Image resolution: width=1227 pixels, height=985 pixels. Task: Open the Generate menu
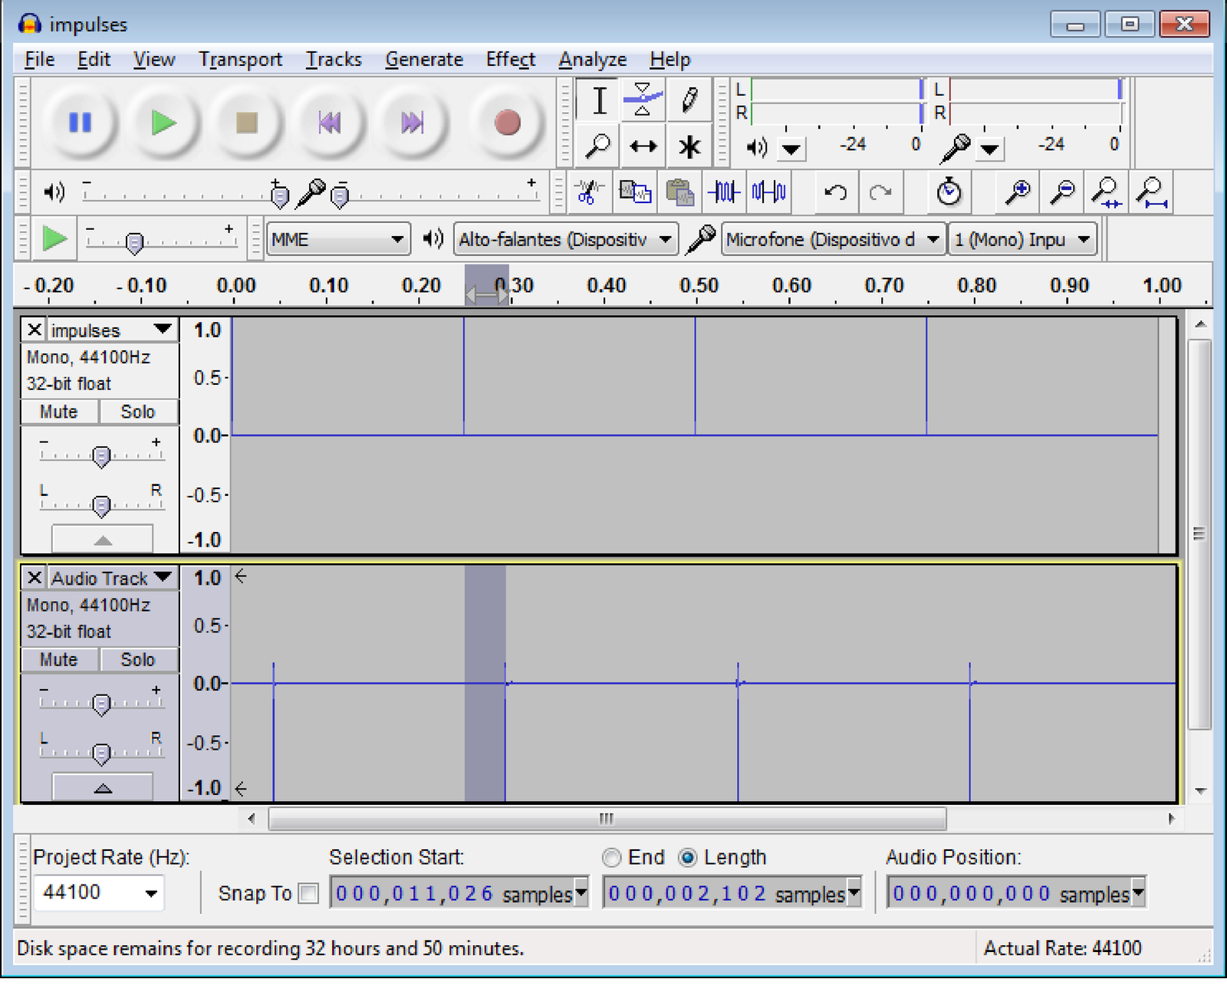click(423, 60)
